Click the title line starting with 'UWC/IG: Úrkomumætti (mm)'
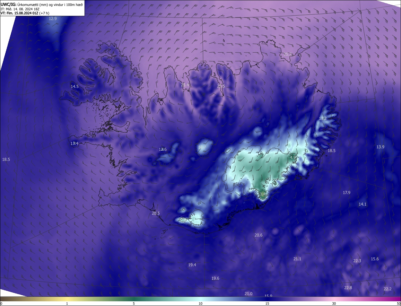Image resolution: width=401 pixels, height=306 pixels. tap(42, 4)
